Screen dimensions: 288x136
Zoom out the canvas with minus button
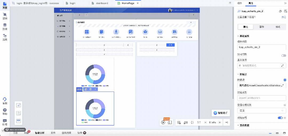coord(206,122)
